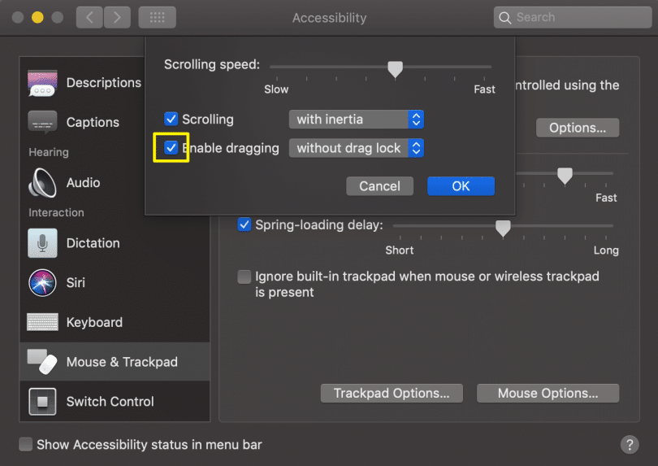Open the Mouse Options button
Viewport: 658px width, 466px height.
[x=548, y=394]
